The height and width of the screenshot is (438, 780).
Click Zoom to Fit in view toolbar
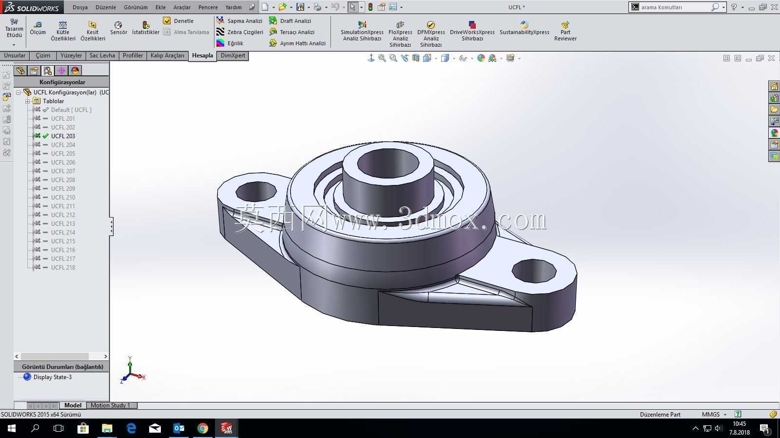382,58
